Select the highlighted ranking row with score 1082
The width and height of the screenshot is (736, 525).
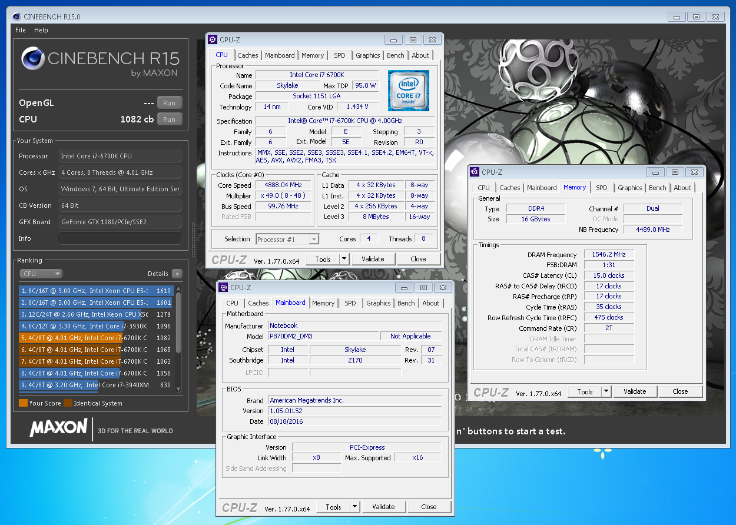pos(96,338)
